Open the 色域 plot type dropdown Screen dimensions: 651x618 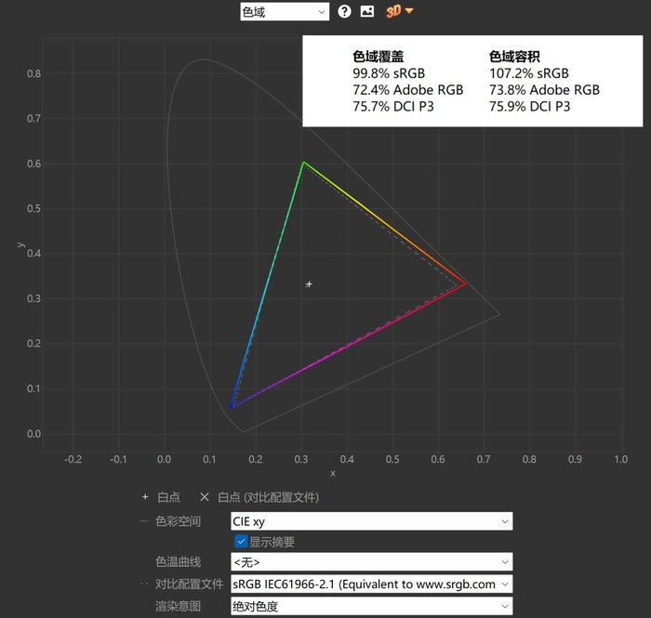[x=284, y=11]
